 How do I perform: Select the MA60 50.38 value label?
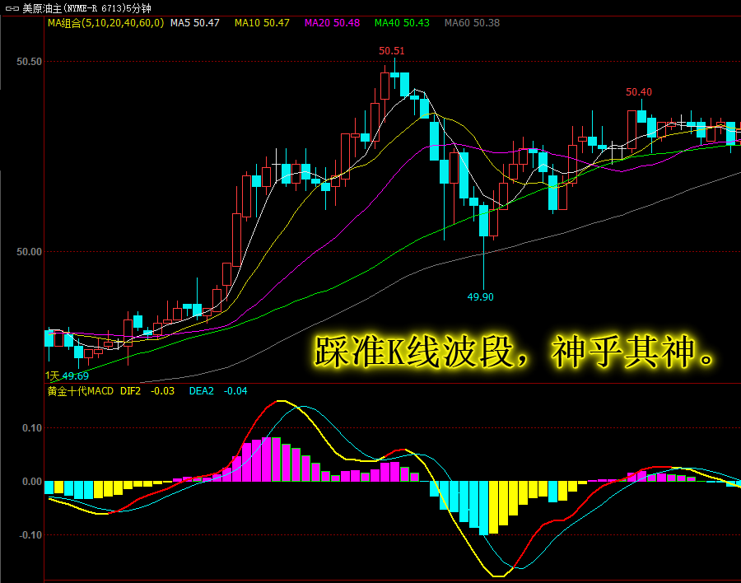[x=472, y=23]
